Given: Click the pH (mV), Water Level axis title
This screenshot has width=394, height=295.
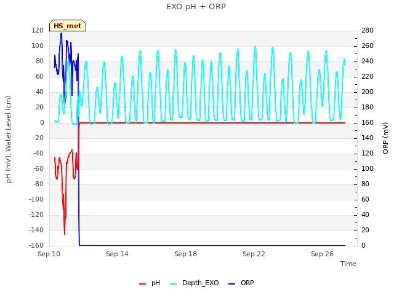Looking at the screenshot, I should pos(9,140).
